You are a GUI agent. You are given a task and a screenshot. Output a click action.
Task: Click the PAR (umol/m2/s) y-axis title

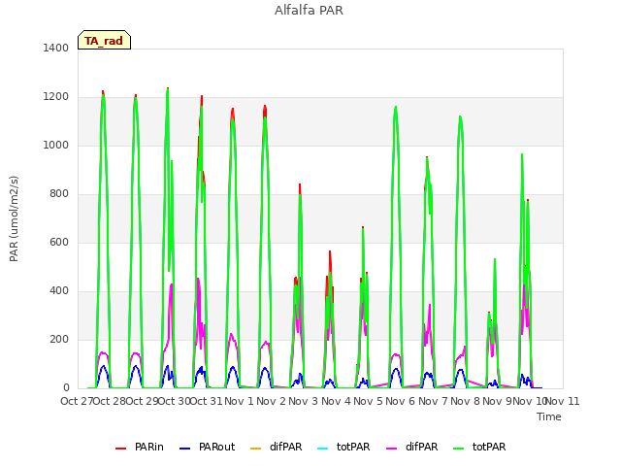point(14,218)
